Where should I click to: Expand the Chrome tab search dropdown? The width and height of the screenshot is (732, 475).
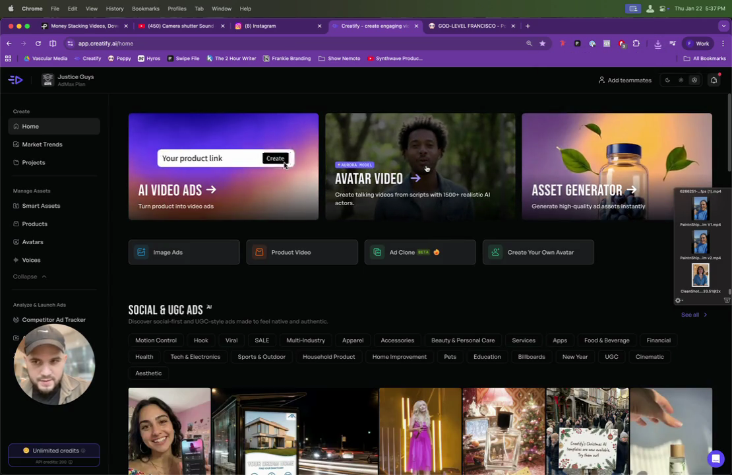point(723,26)
